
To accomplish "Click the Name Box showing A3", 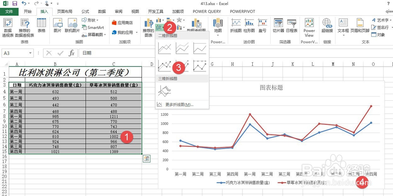I will point(15,53).
